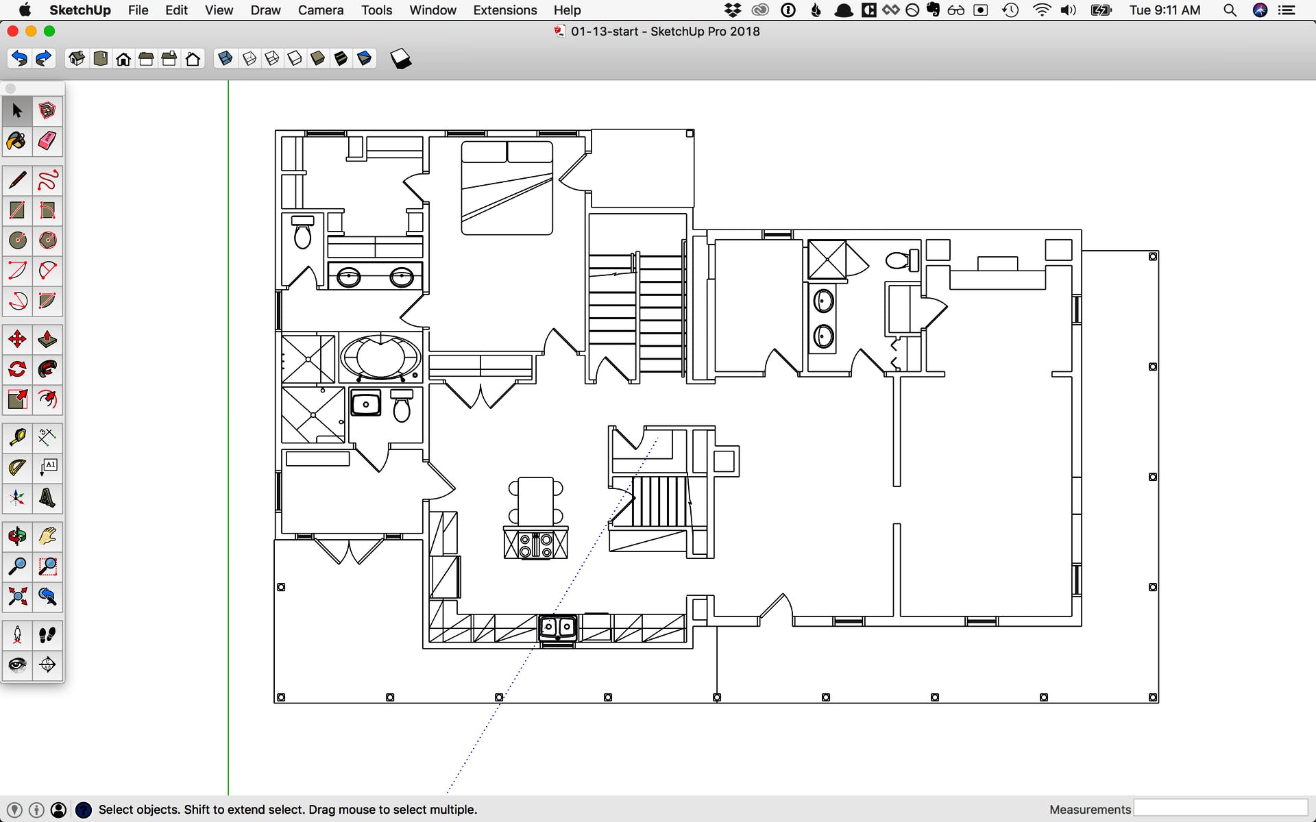Toggle X-ray face style
Screen dimensions: 1316x822
(x=225, y=59)
